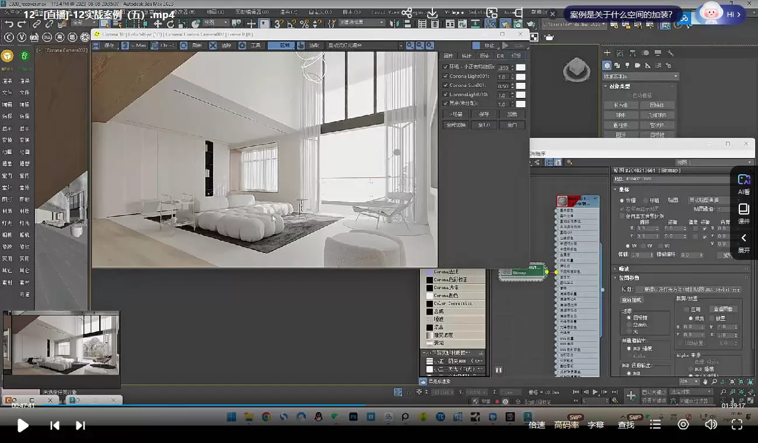Open the Utilities wrench icon in command panel
Viewport: 758px width, 443px height.
tap(670, 53)
